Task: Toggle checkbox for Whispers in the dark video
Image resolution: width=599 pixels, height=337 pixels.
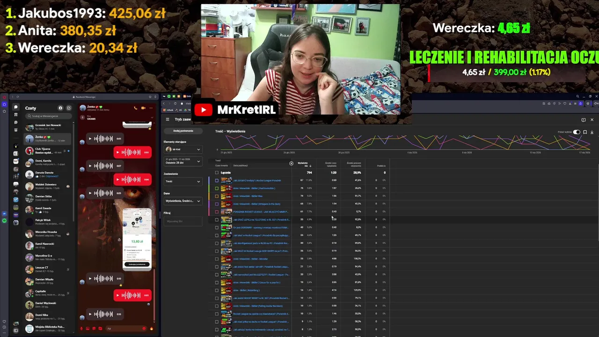Action: click(x=217, y=204)
